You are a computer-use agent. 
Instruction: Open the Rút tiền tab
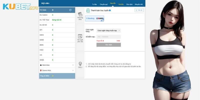[x=121, y=4]
